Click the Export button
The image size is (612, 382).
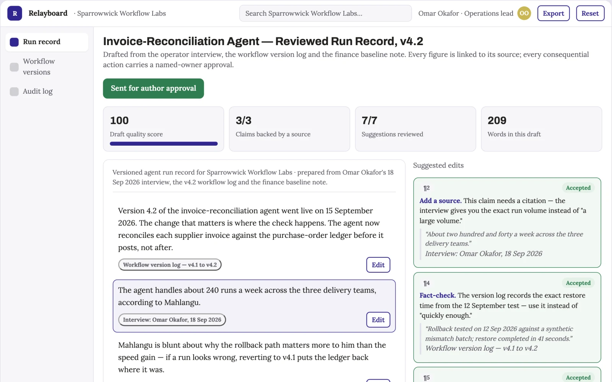point(553,13)
